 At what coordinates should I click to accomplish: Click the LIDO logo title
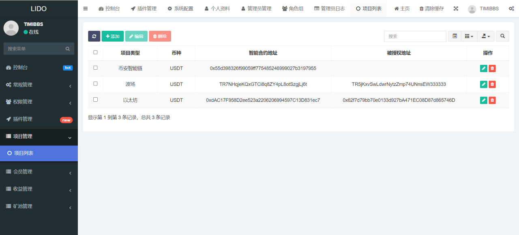tap(39, 9)
